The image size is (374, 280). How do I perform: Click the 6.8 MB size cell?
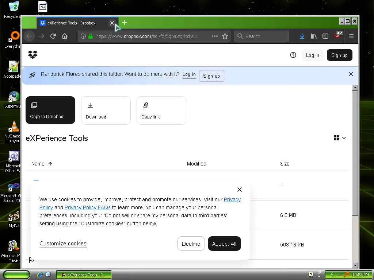(288, 215)
